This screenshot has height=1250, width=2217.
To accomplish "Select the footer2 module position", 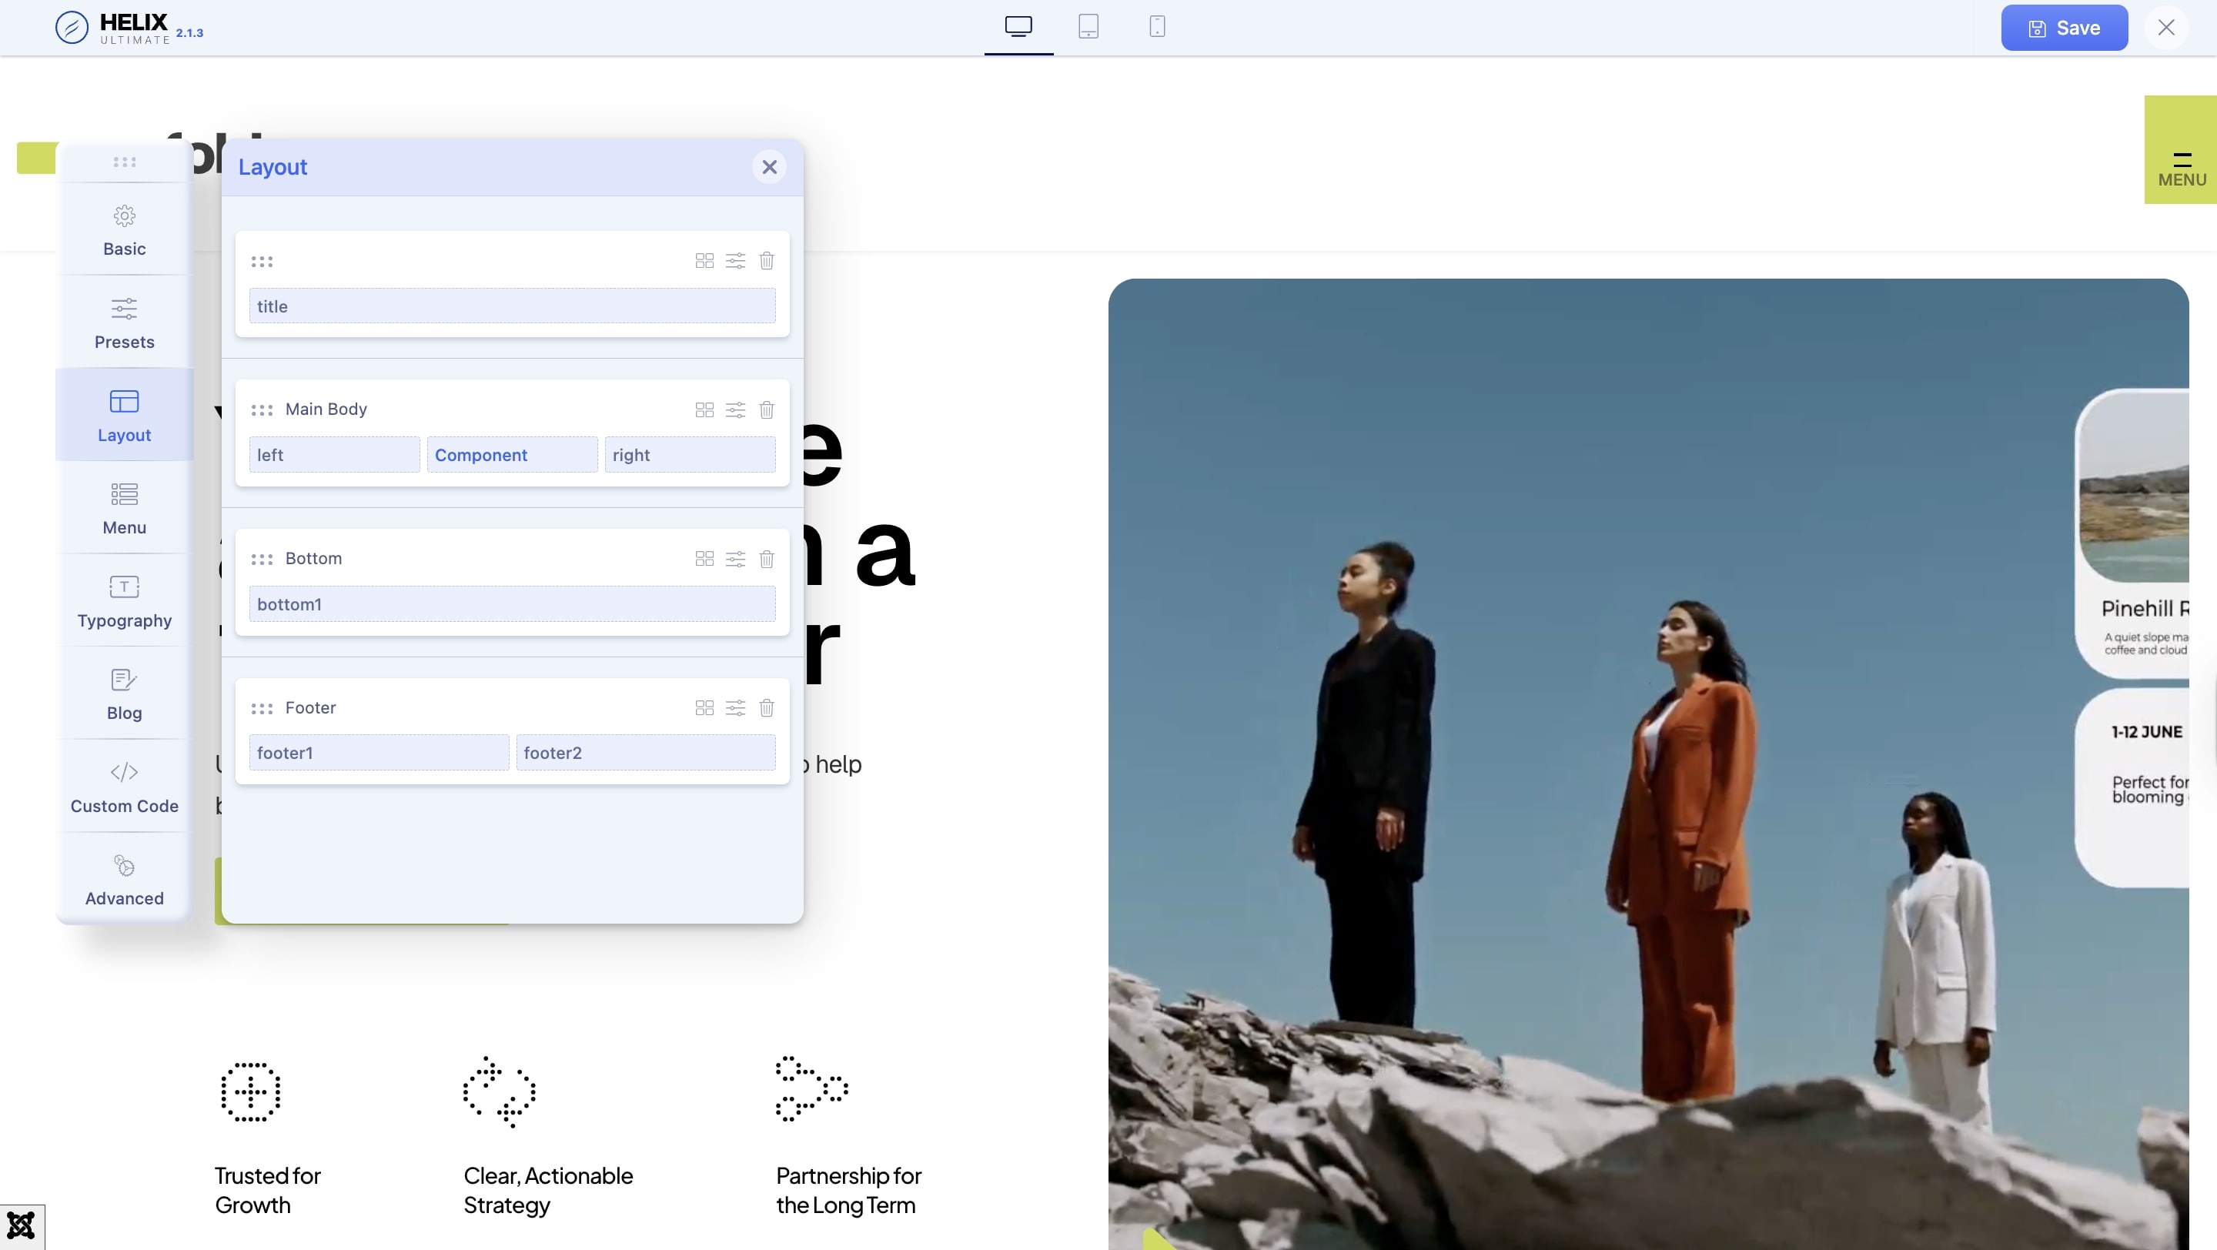I will coord(644,753).
